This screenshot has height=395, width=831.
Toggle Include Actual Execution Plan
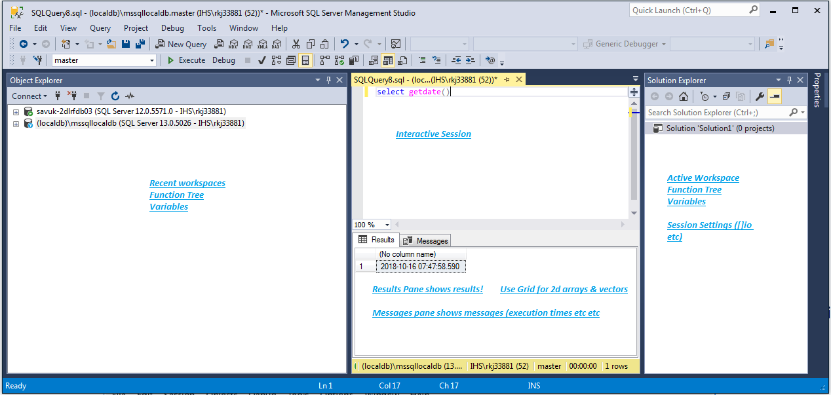325,60
